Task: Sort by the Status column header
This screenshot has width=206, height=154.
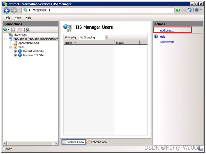Action: point(127,43)
